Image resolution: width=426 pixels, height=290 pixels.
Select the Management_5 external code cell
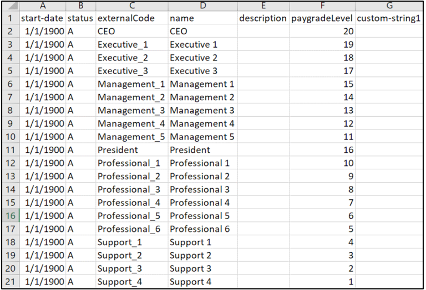tap(132, 137)
